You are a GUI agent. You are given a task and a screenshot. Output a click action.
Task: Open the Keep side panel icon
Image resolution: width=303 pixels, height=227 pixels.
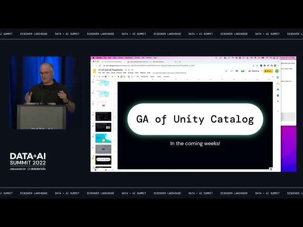pos(278,83)
